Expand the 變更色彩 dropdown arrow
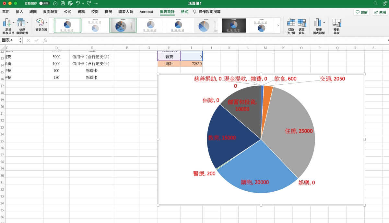Image resolution: width=389 pixels, height=223 pixels. click(46, 23)
